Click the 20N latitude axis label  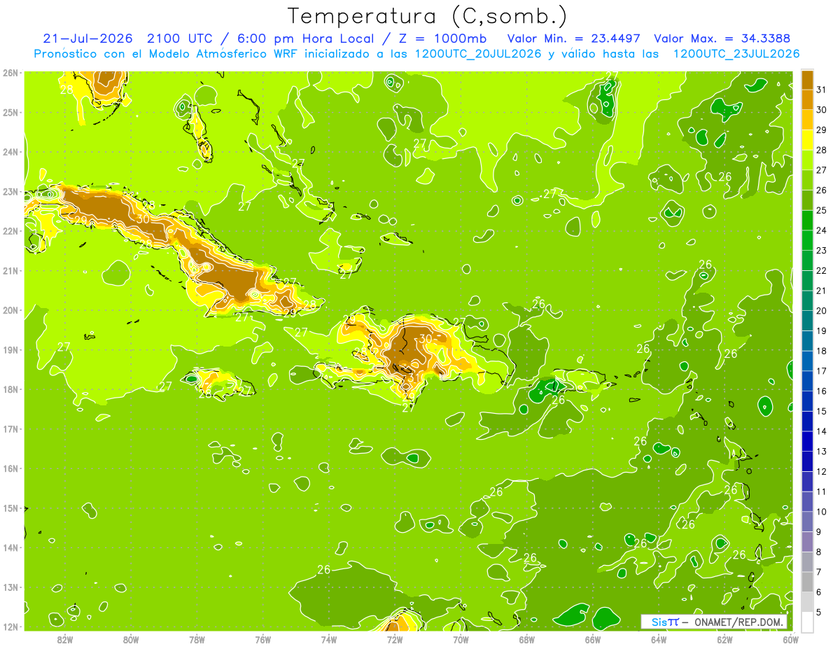[10, 310]
